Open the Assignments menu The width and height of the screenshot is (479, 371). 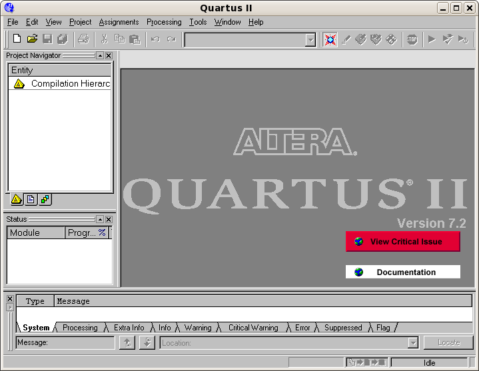(x=119, y=22)
